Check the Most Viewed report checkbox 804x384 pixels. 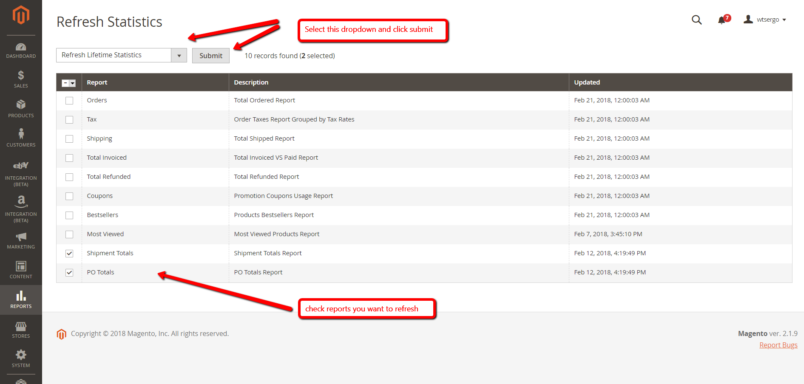69,234
